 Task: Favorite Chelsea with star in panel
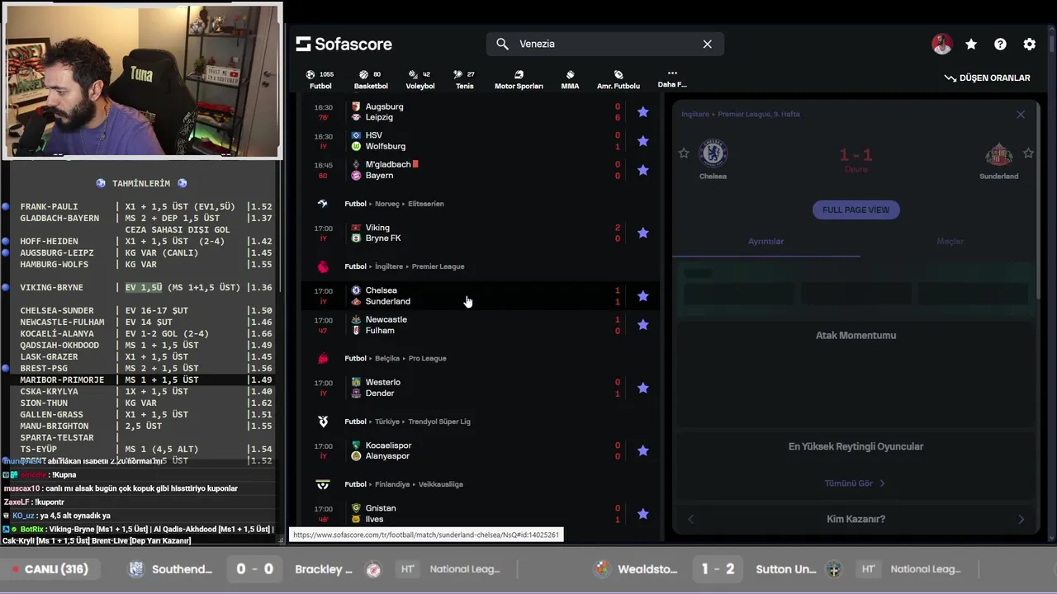(684, 153)
